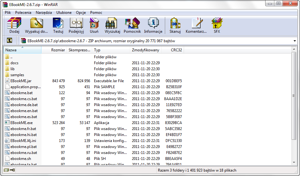
Task: Click the 'Executable Jar File' type cell
Action: 109,81
